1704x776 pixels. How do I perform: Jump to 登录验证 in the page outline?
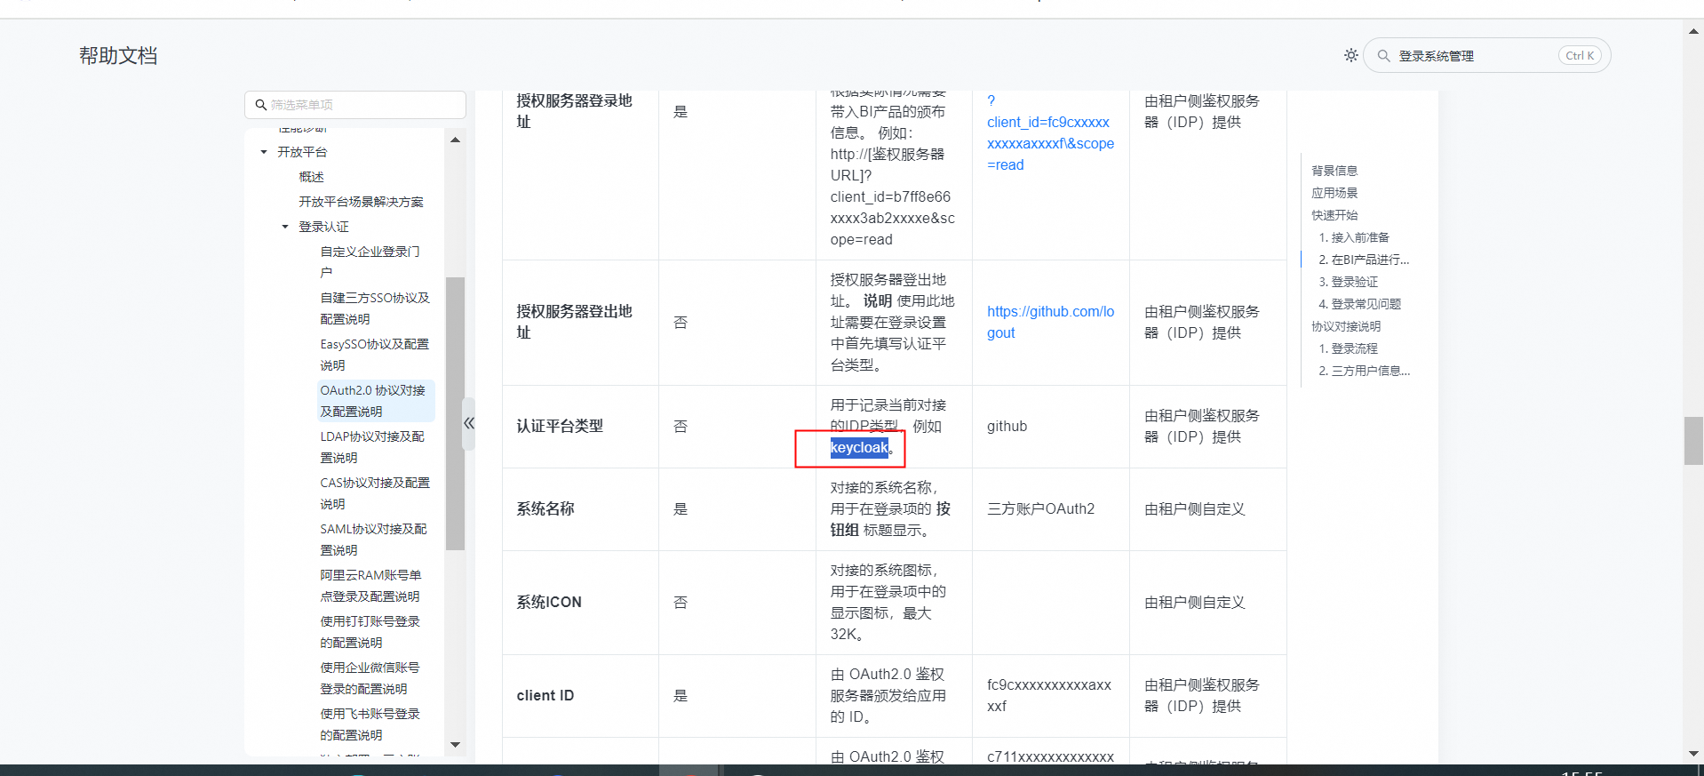[1354, 282]
